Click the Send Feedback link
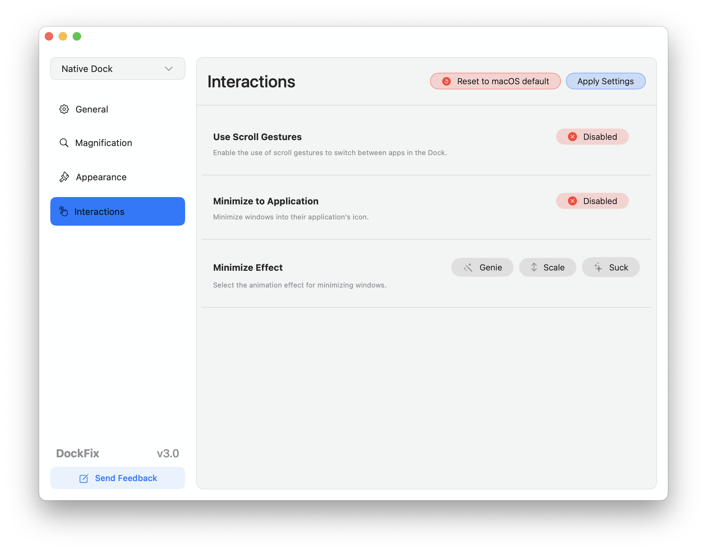 tap(126, 478)
